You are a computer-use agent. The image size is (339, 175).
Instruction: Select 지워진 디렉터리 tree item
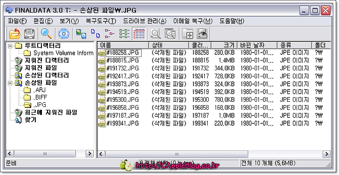pos(47,61)
